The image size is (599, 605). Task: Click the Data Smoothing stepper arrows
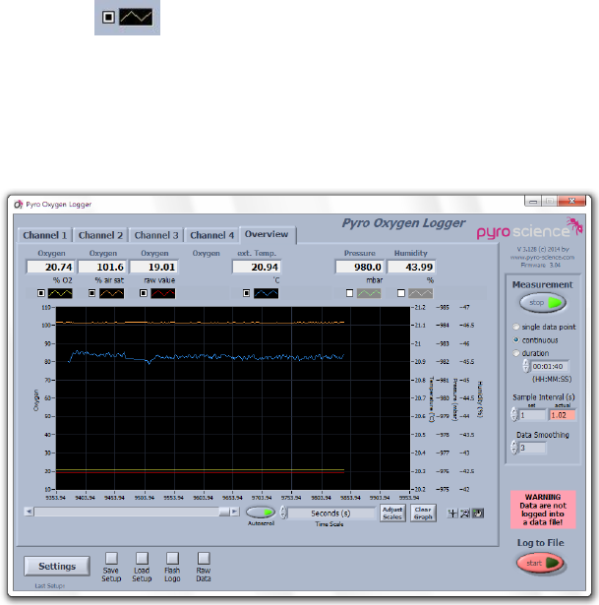coord(513,448)
